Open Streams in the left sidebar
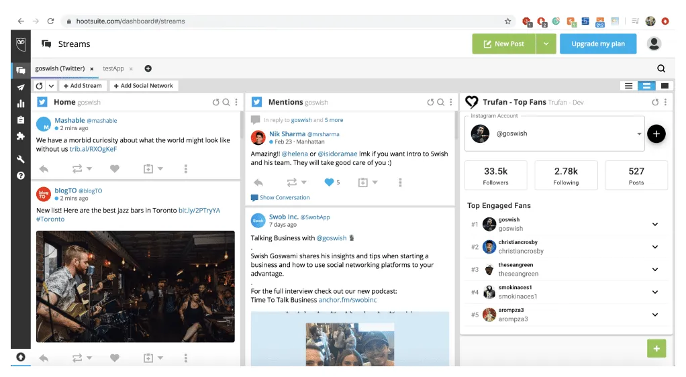 tap(21, 70)
